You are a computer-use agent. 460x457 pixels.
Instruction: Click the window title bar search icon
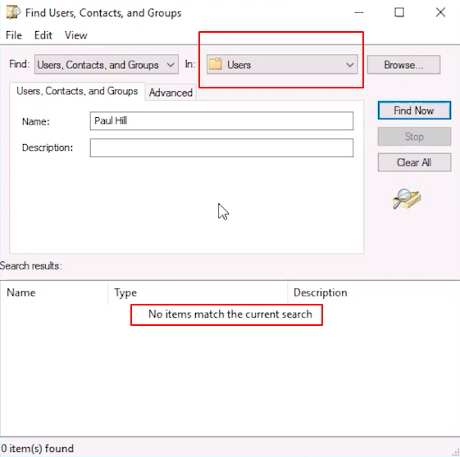click(x=13, y=12)
